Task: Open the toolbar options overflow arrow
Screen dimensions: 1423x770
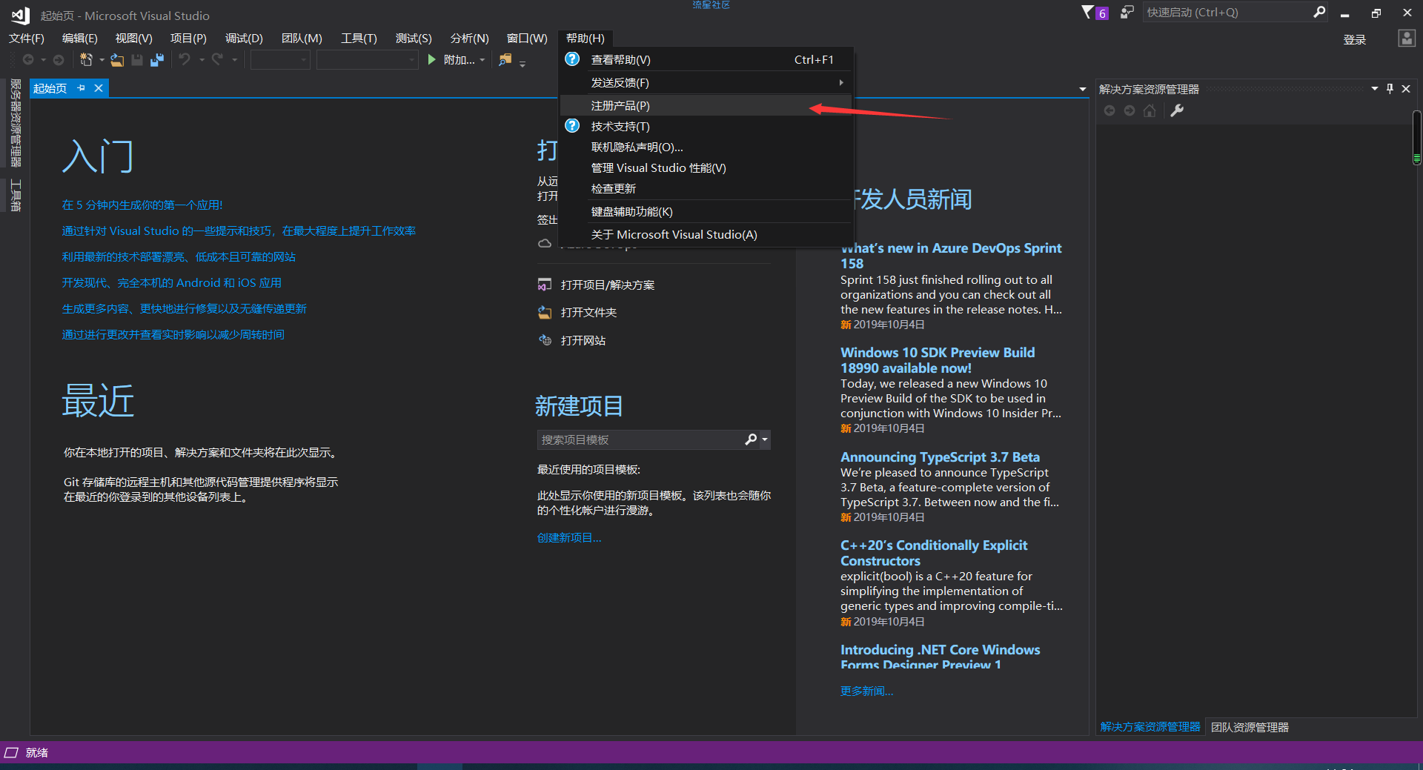Action: 523,63
